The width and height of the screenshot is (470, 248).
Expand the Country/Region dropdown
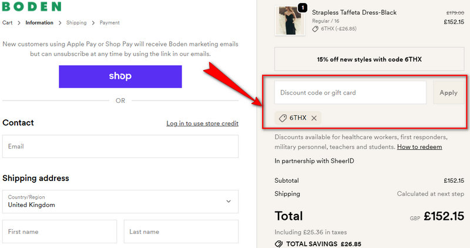click(x=120, y=202)
